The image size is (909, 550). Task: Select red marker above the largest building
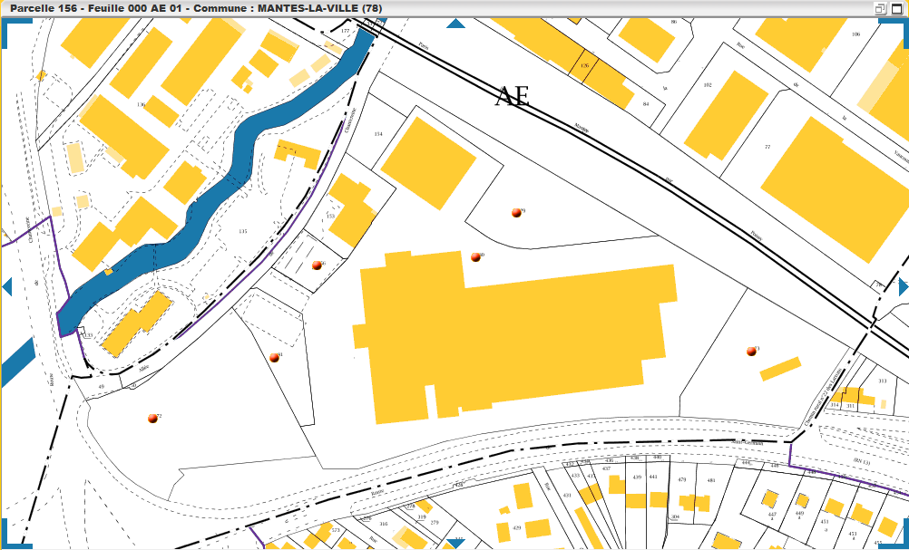[475, 257]
